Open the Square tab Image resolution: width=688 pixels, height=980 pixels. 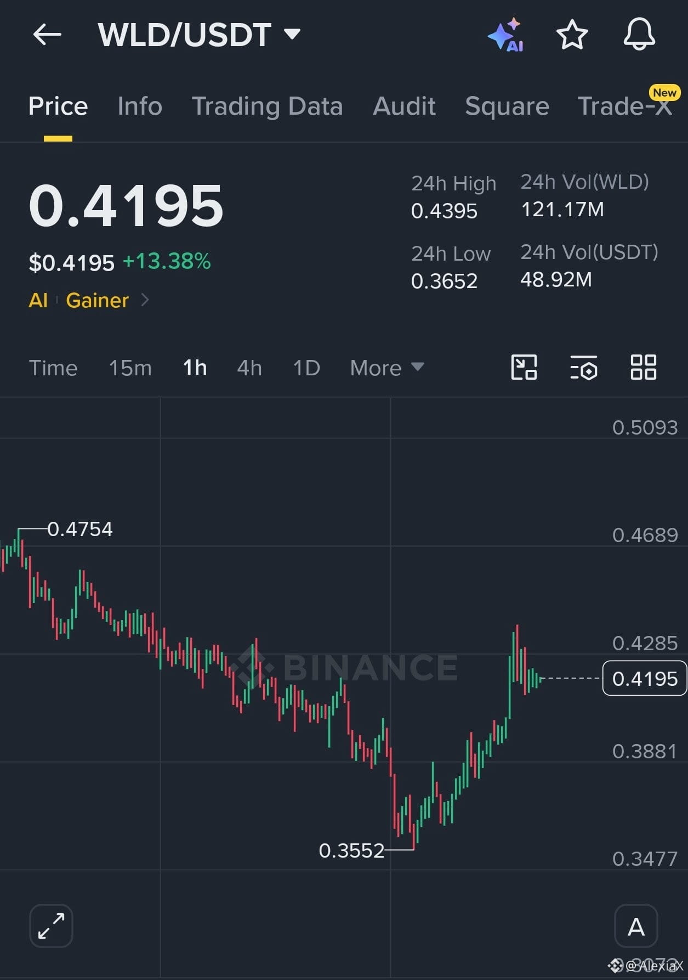point(507,106)
